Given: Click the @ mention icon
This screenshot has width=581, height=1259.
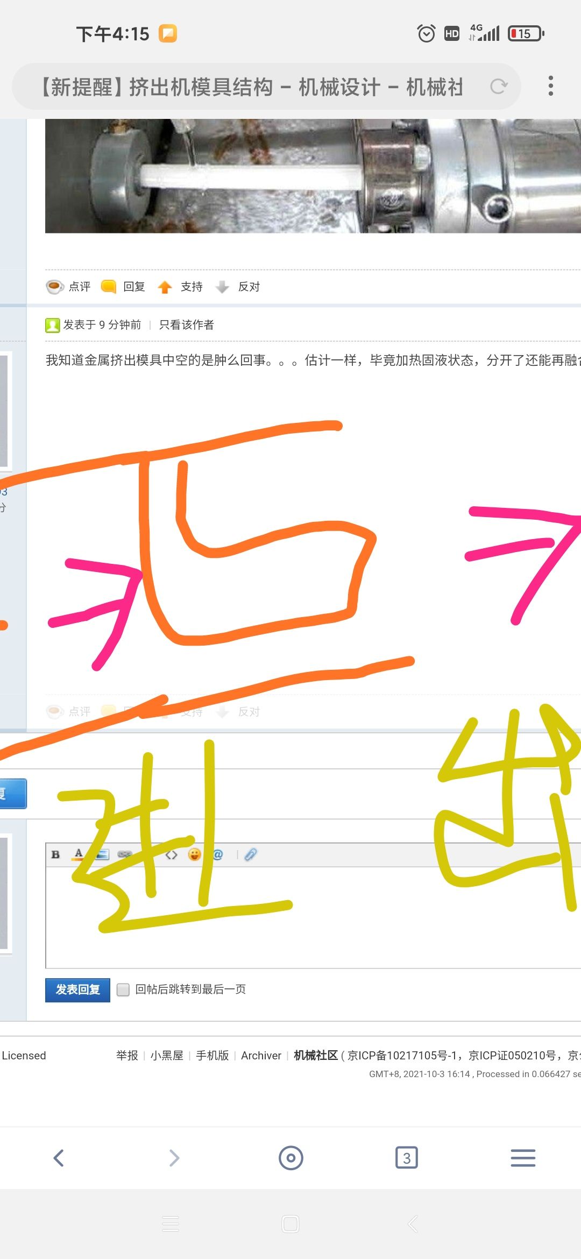Looking at the screenshot, I should coord(218,854).
